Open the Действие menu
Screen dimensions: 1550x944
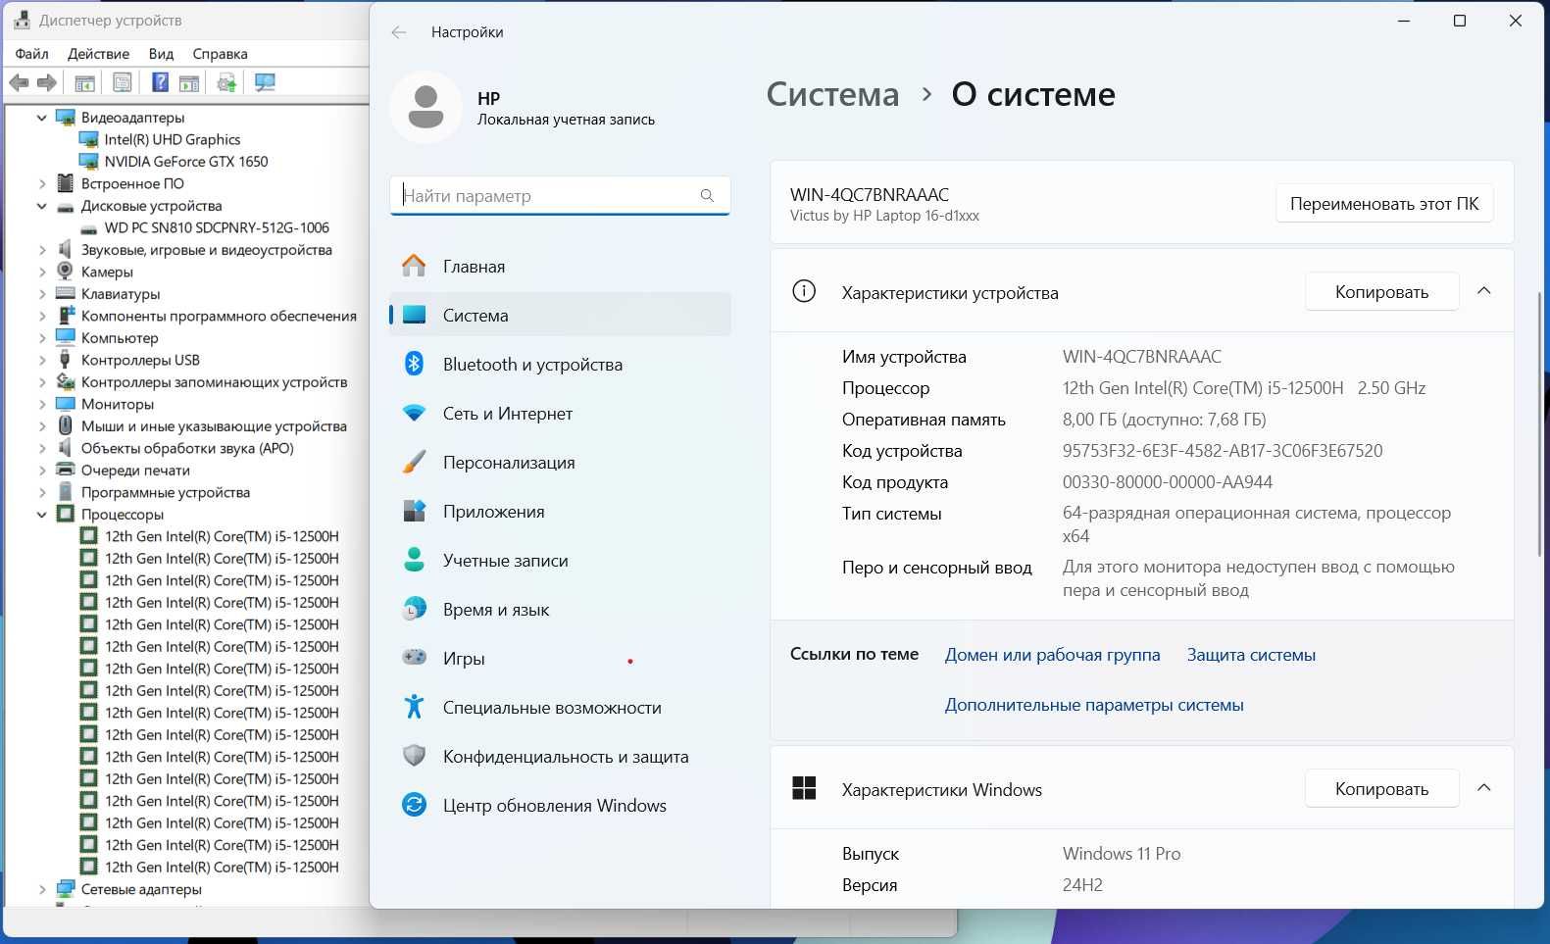tap(98, 54)
